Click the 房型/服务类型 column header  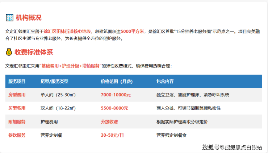pos(54,81)
